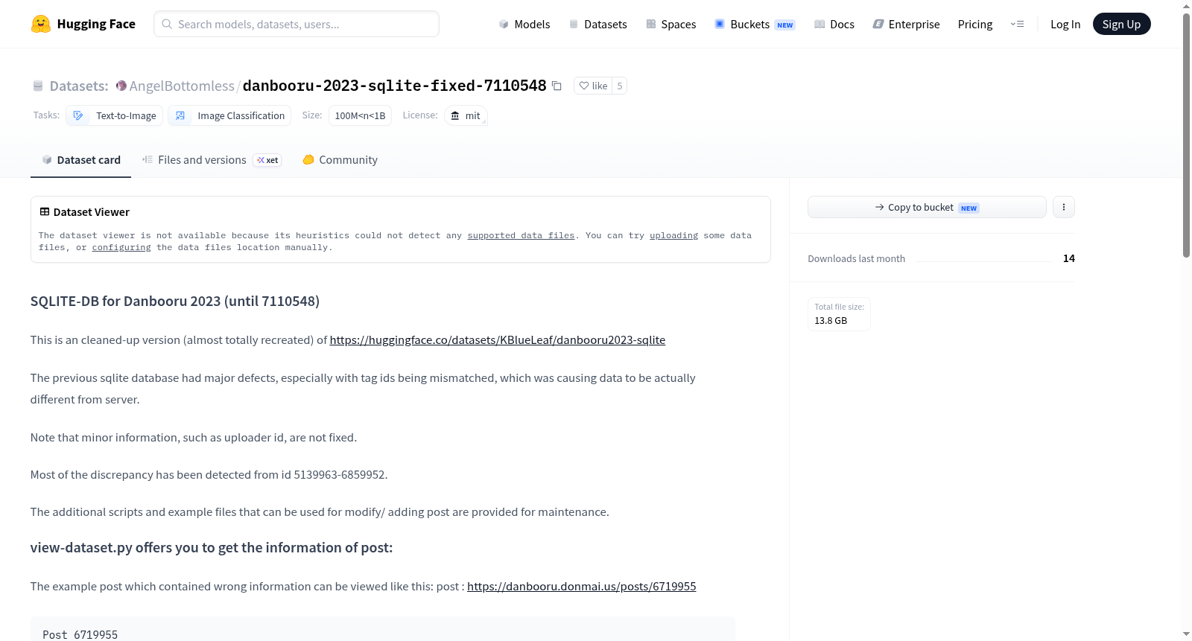Click the Downloads last month value 14
This screenshot has height=641, width=1192.
coord(1069,258)
